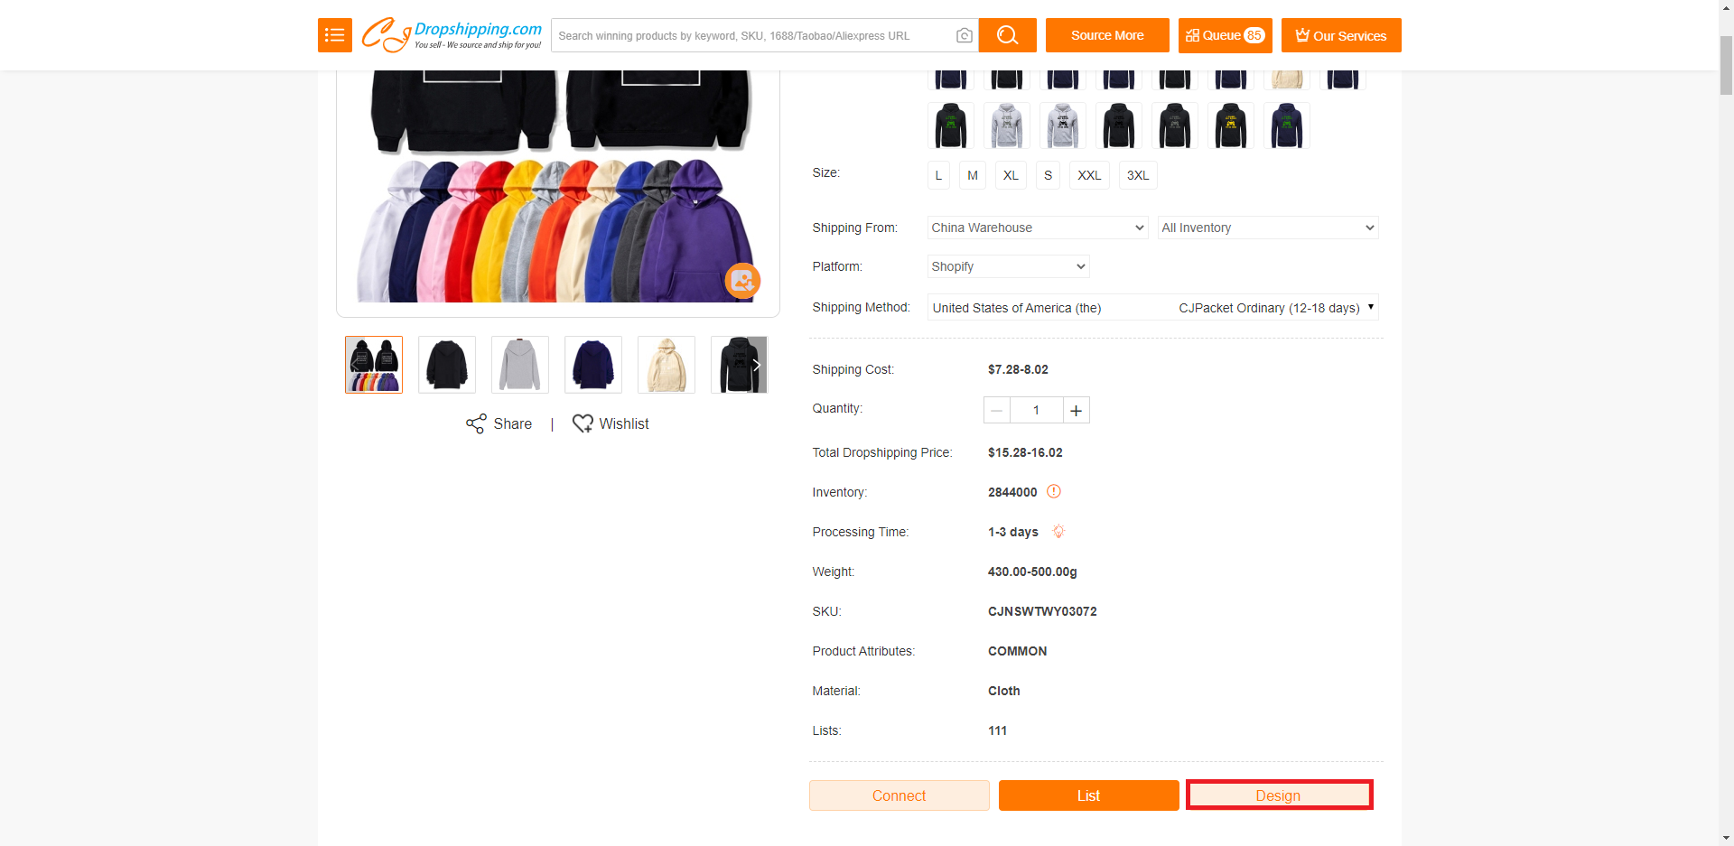
Task: Click the Share icon
Action: pyautogui.click(x=476, y=424)
